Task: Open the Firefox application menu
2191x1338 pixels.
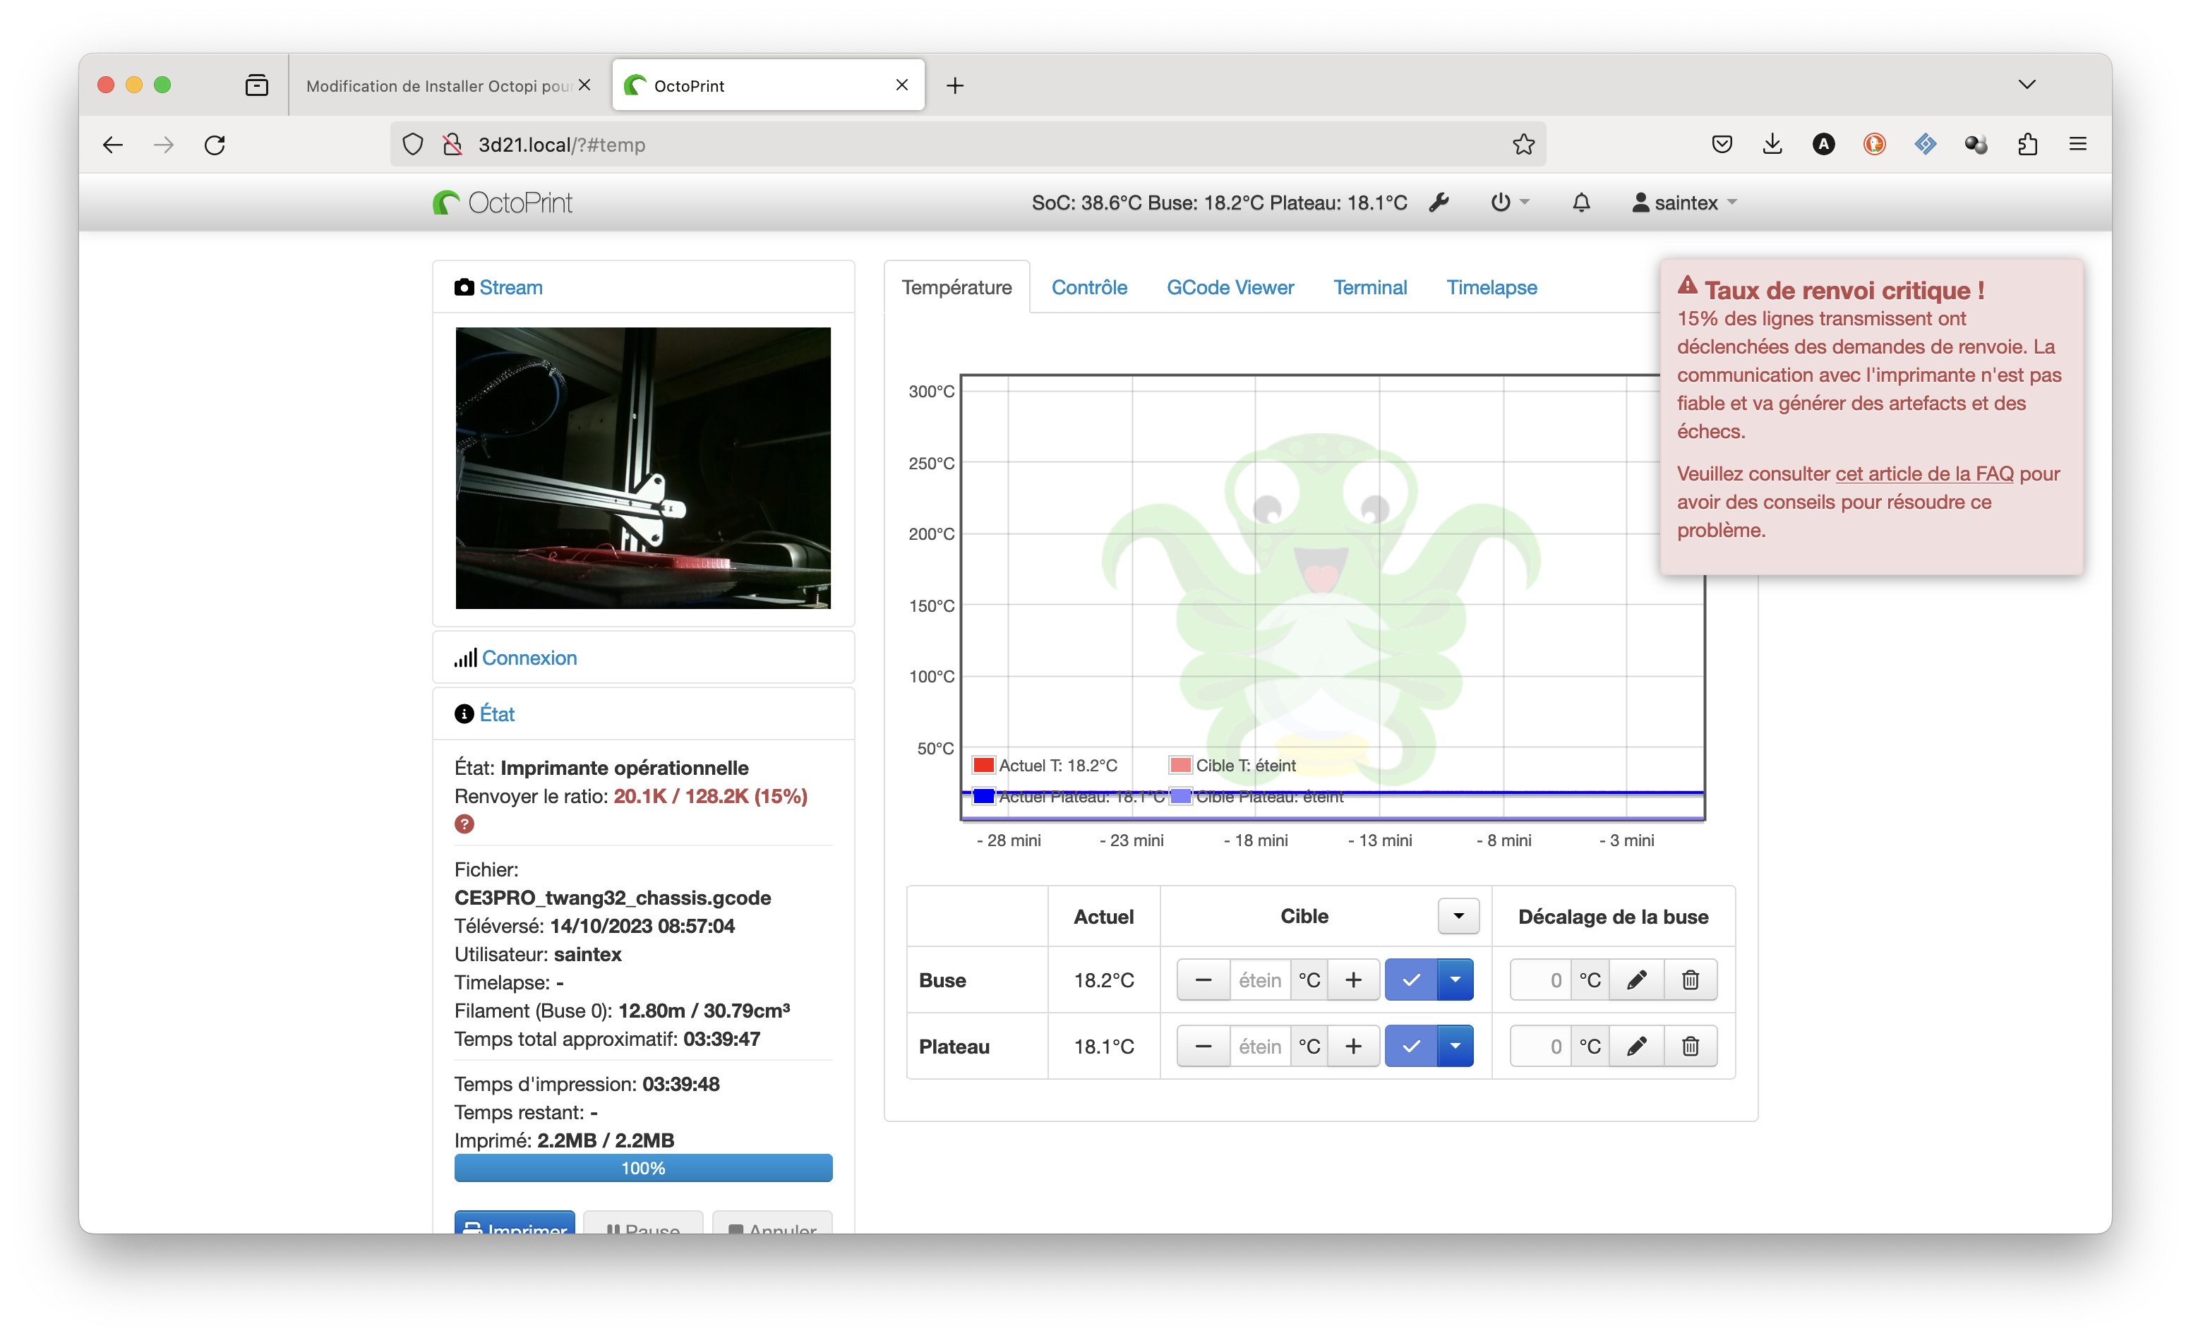Action: (x=2078, y=144)
